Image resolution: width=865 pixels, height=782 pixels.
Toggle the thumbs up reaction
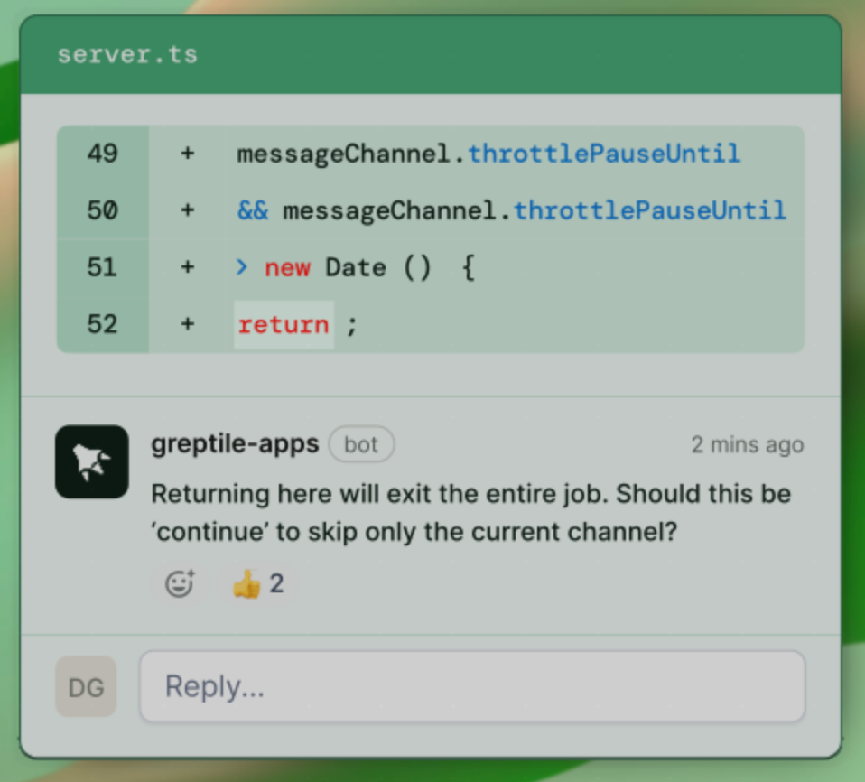click(258, 583)
